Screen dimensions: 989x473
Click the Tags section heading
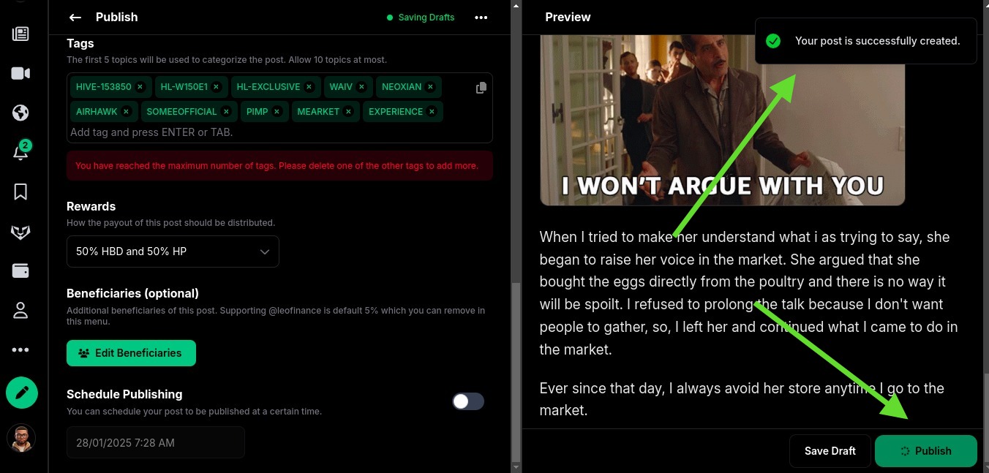pos(80,44)
